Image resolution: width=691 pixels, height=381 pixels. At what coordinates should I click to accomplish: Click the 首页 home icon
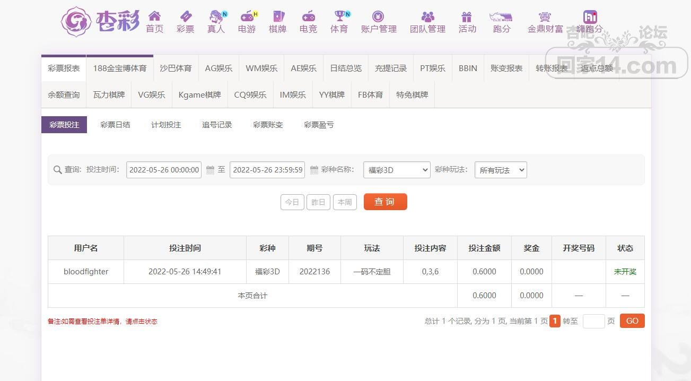click(154, 16)
